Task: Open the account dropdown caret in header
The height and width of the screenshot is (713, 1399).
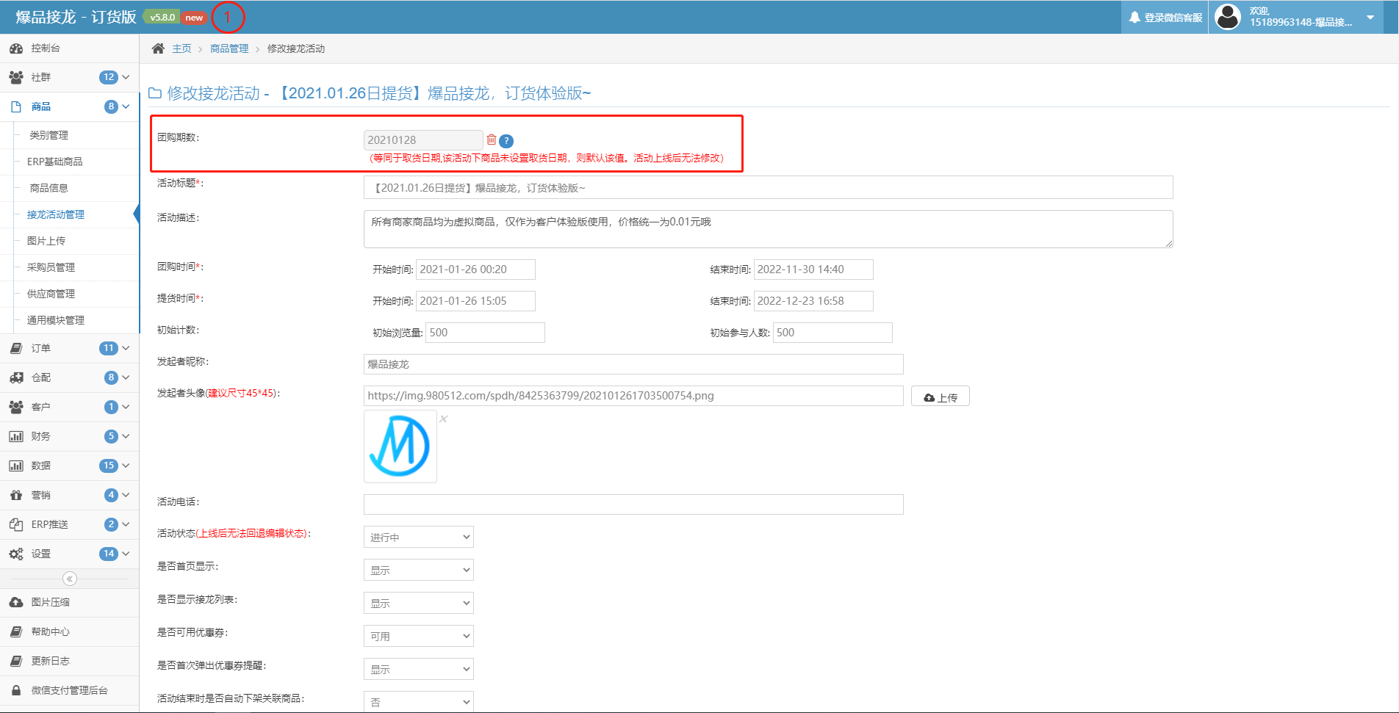Action: [1370, 17]
